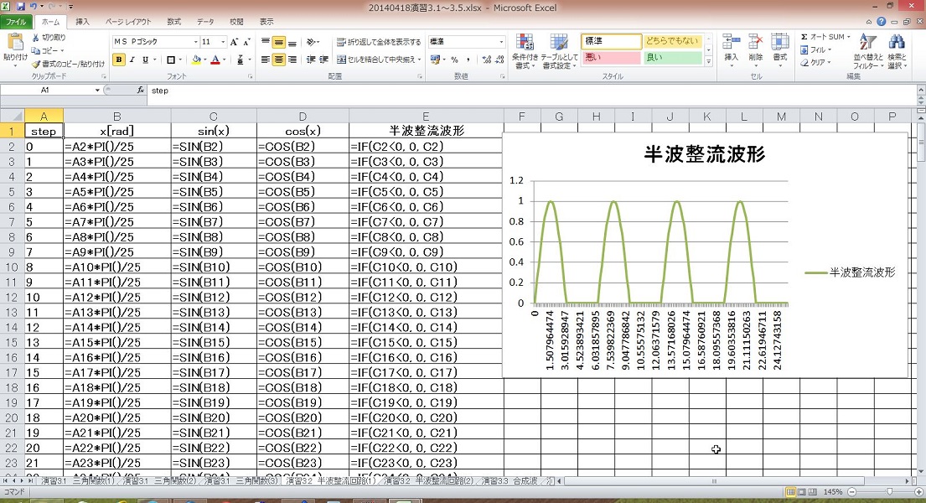The image size is (926, 503).
Task: Click the increase decimal icon
Action: coord(486,60)
